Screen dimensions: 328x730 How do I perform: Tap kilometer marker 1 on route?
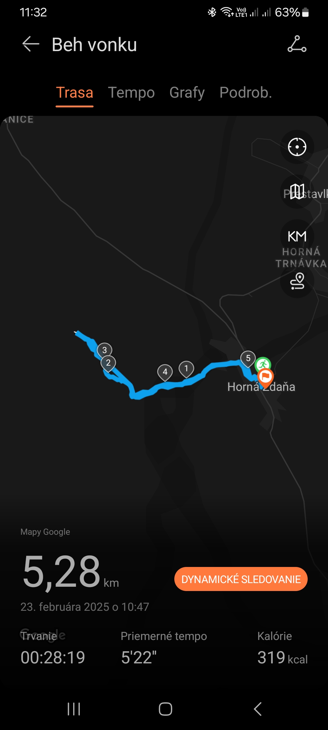186,369
